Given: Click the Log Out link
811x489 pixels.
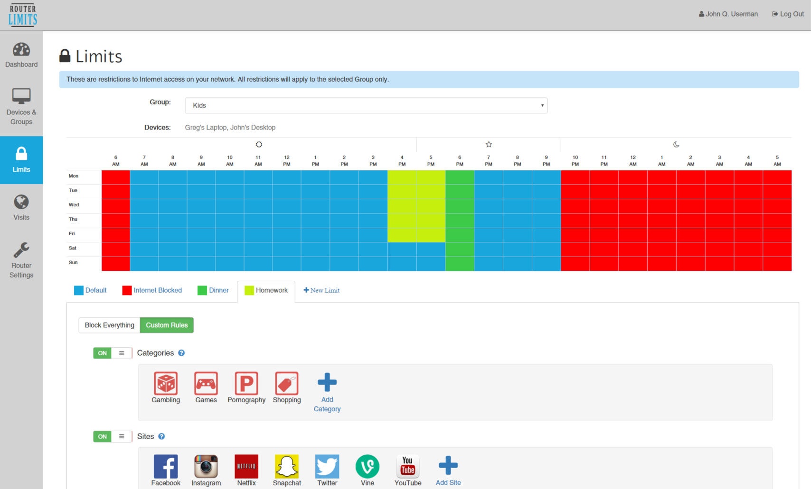Looking at the screenshot, I should coord(788,14).
